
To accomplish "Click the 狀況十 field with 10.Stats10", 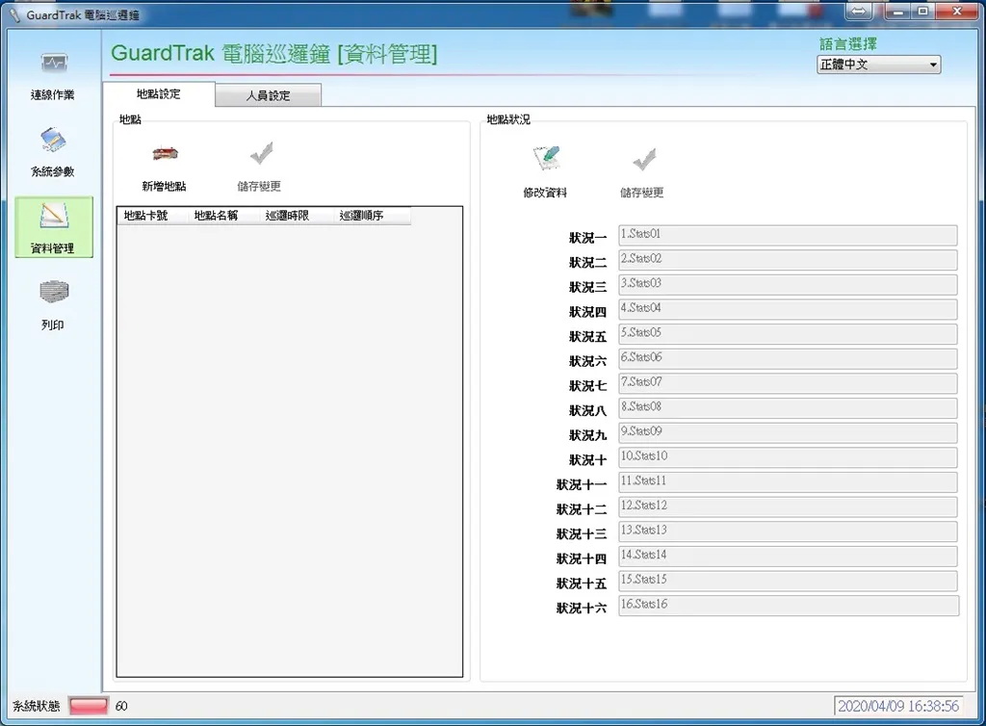I will pos(788,457).
